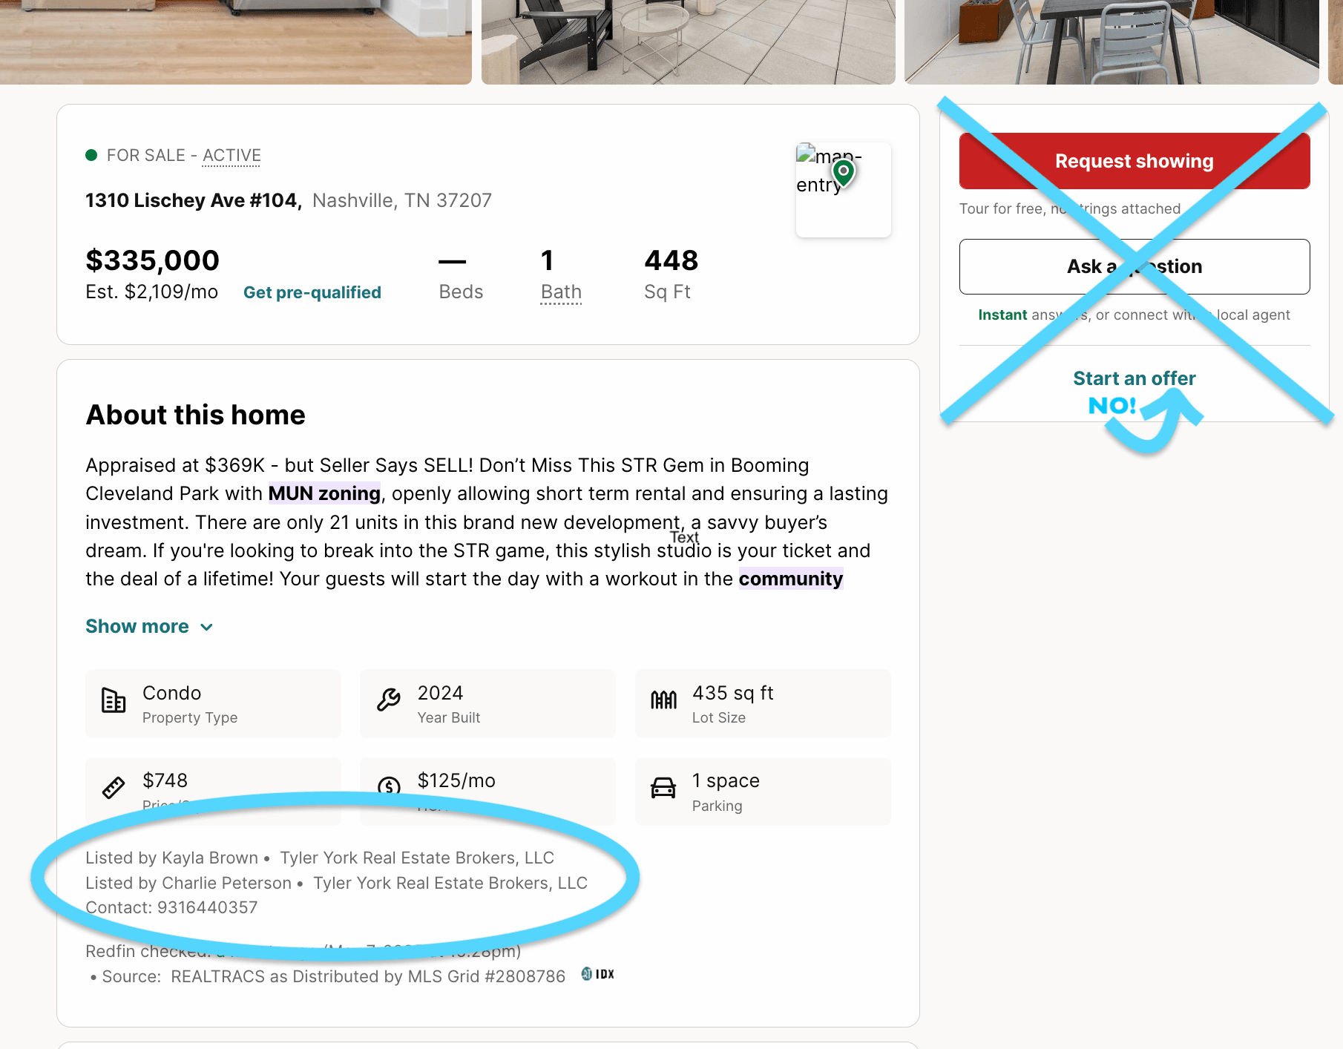This screenshot has height=1049, width=1343.
Task: Click the green active status dot
Action: 91,155
